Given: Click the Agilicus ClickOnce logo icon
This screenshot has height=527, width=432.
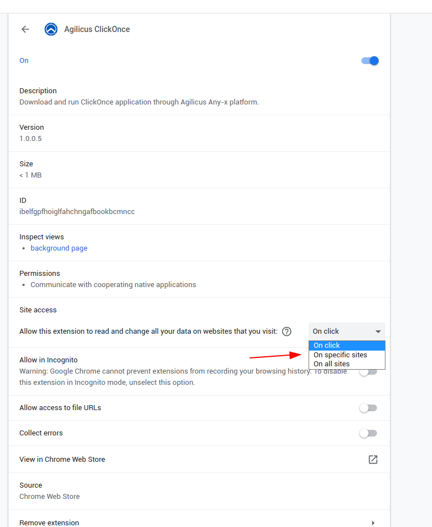Looking at the screenshot, I should coord(51,29).
